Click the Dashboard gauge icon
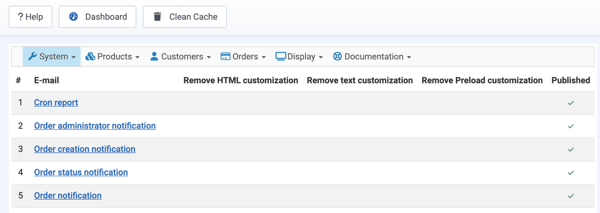600x213 pixels. point(73,17)
